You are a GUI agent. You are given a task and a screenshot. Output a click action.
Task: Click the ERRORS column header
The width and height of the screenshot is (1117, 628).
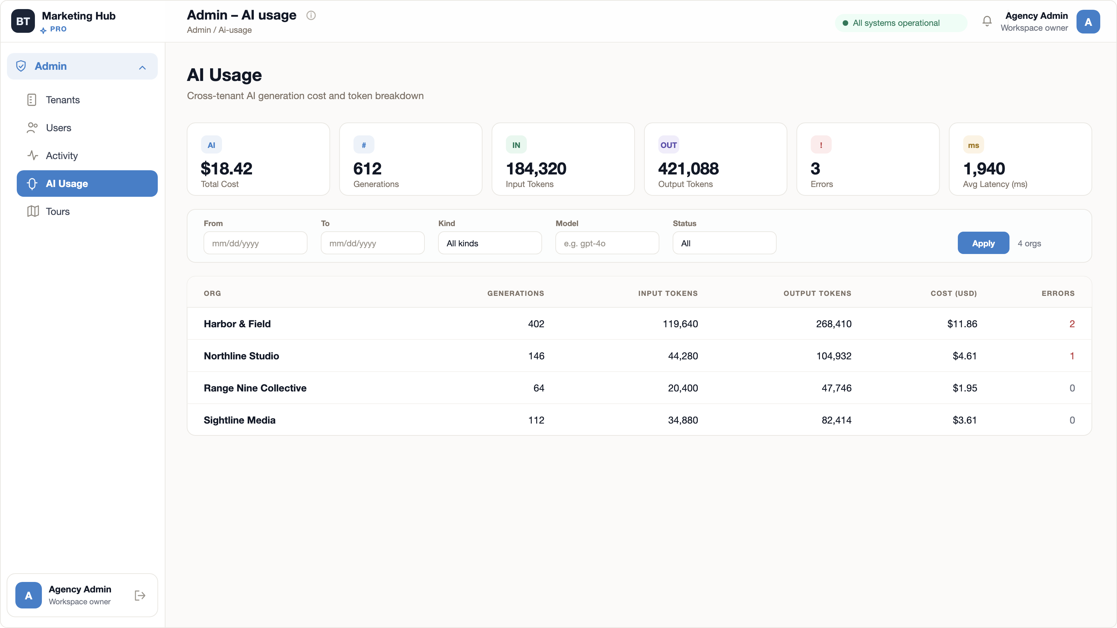(1058, 293)
